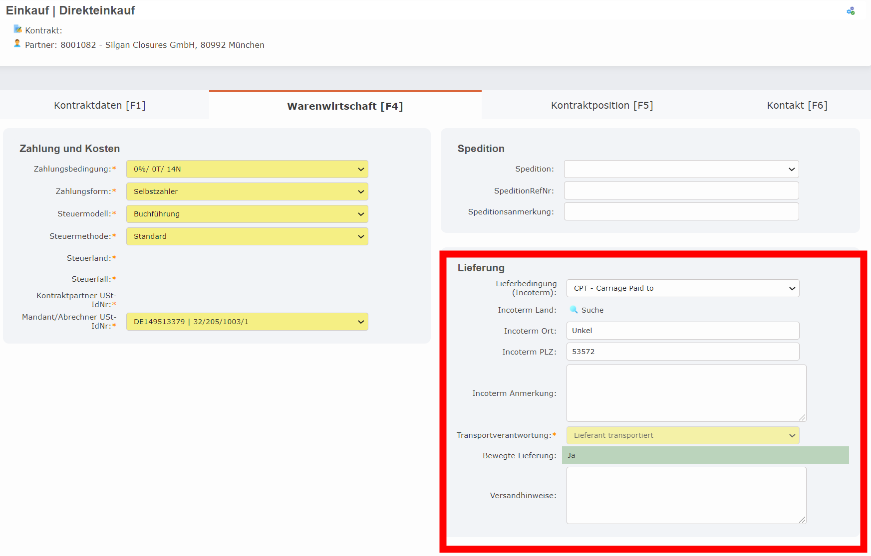Click the Incoterm PLZ field showing 53572
871x556 pixels.
[682, 352]
